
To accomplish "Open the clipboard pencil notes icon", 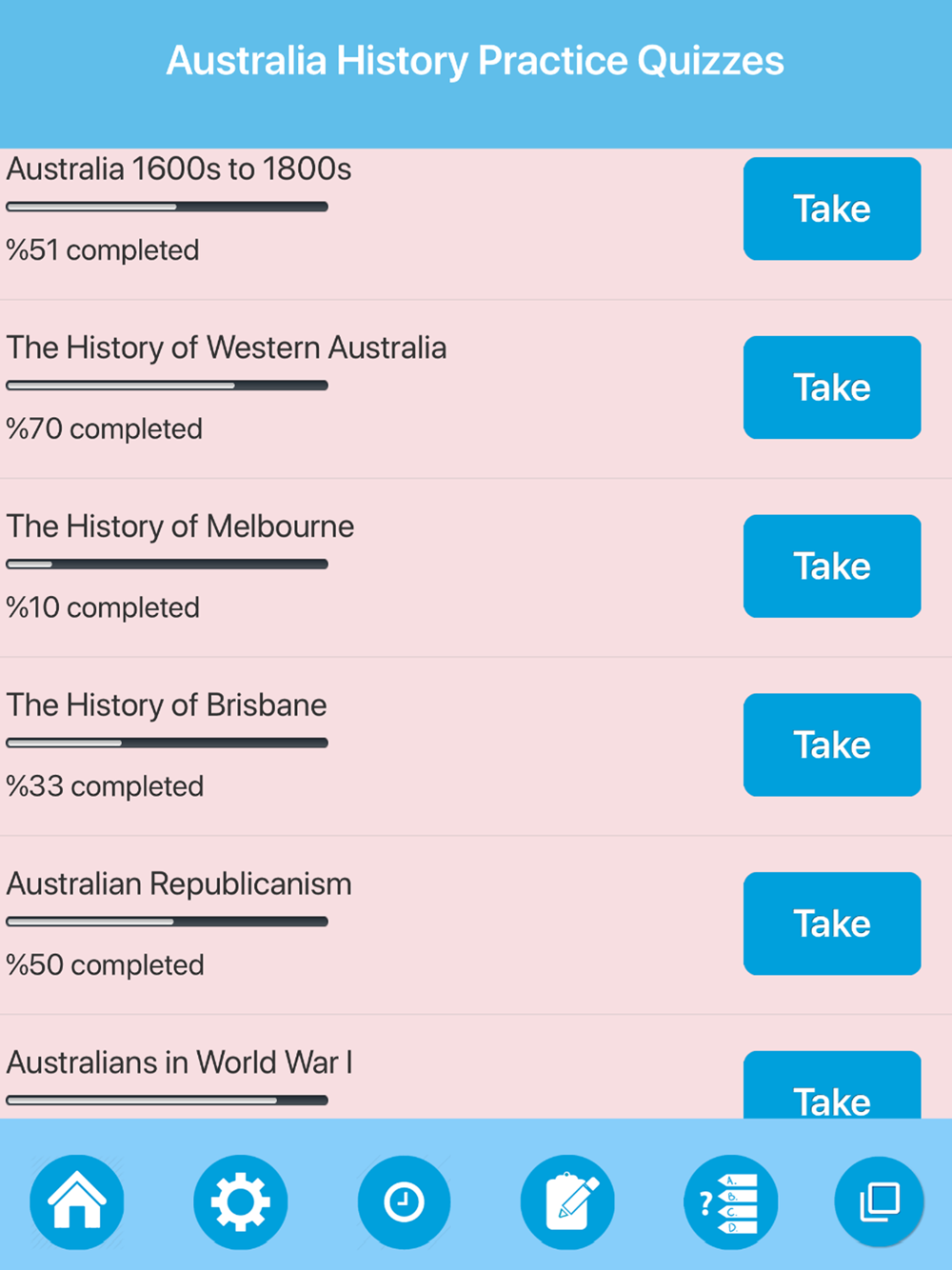I will 567,1201.
